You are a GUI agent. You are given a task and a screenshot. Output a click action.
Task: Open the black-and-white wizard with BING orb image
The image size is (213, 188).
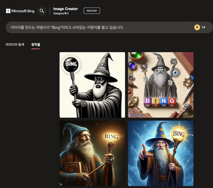92,85
